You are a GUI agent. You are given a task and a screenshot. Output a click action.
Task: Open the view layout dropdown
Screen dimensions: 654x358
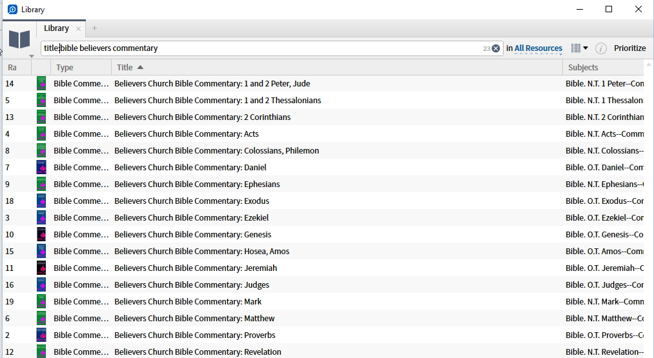point(579,48)
